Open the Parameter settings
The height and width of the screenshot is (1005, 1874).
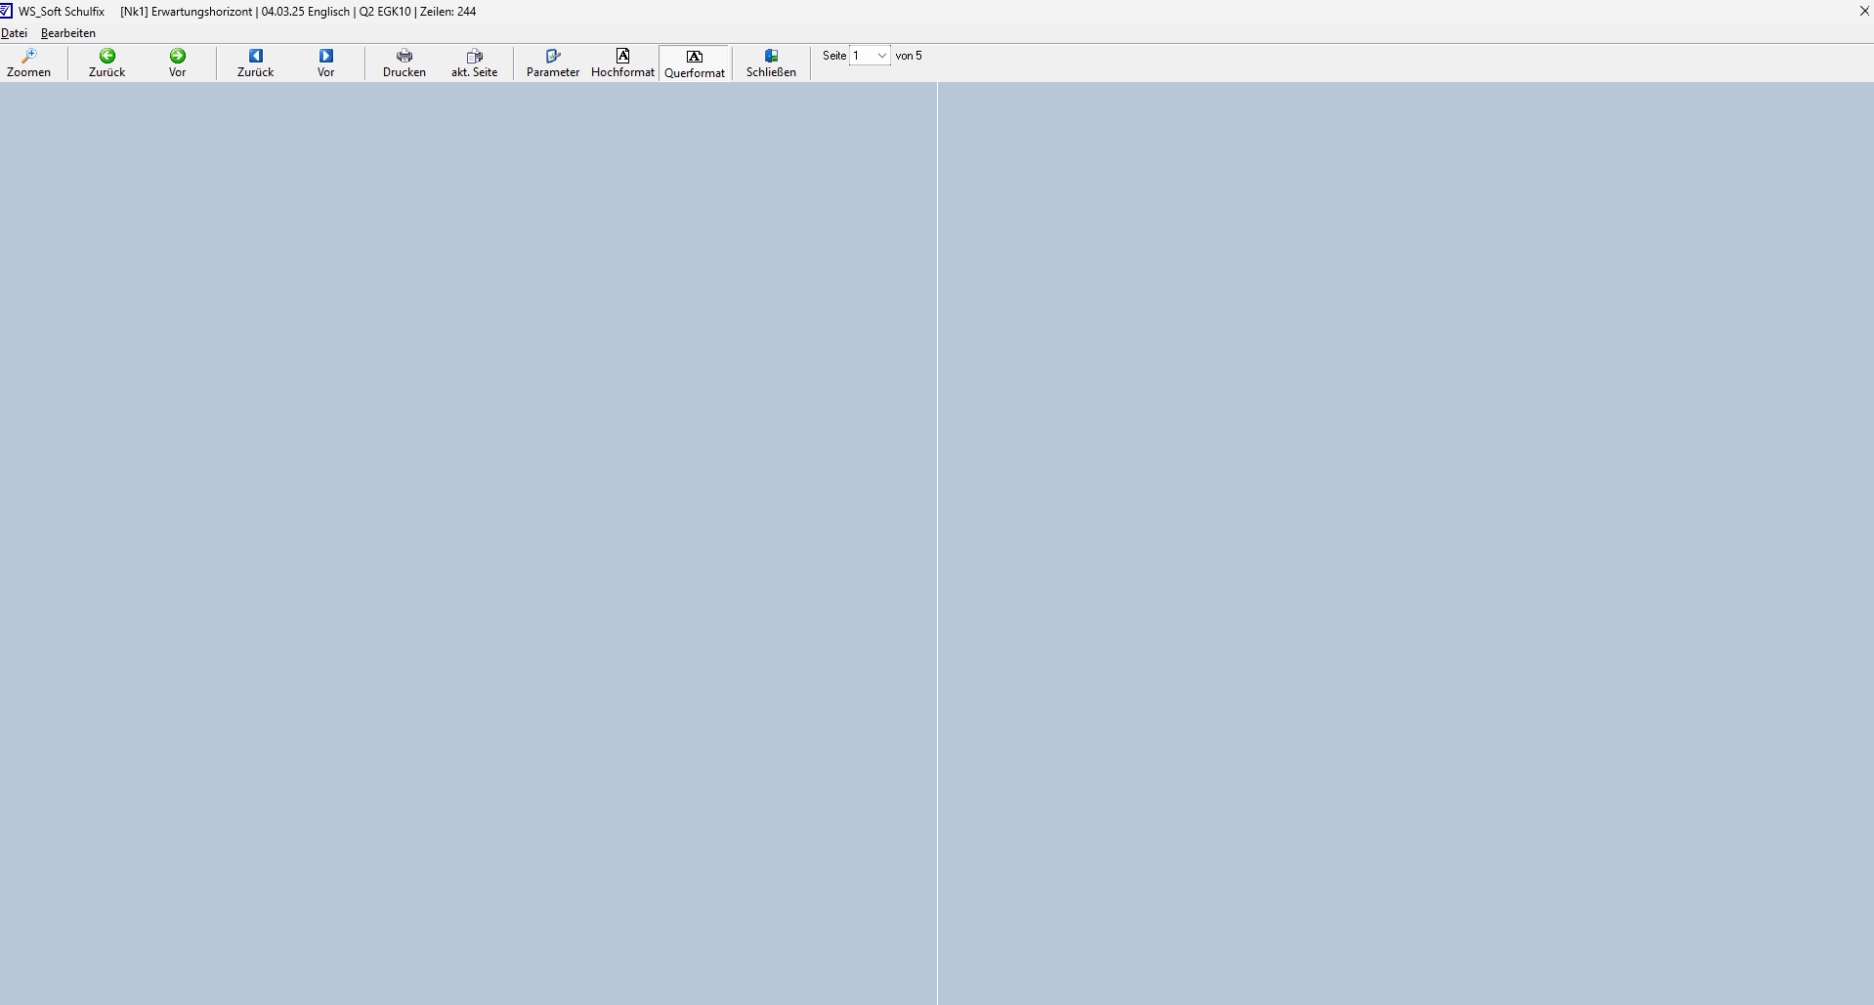(x=552, y=63)
